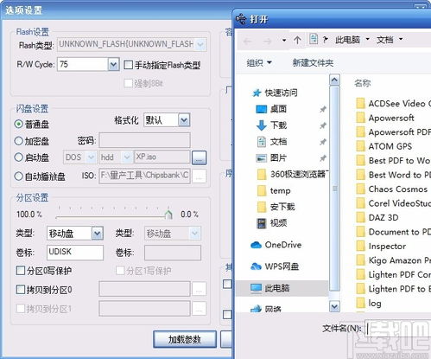Image resolution: width=431 pixels, height=359 pixels.
Task: Select 此电脑 in the navigation pane
Action: point(270,288)
